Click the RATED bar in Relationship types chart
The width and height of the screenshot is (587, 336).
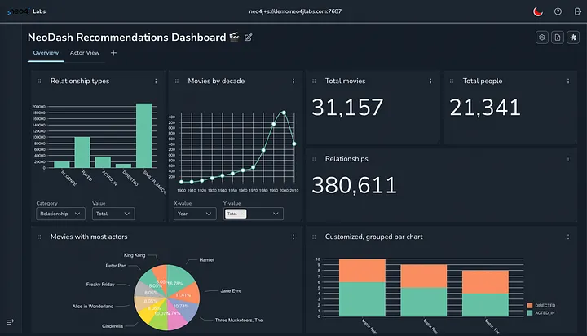tap(82, 153)
